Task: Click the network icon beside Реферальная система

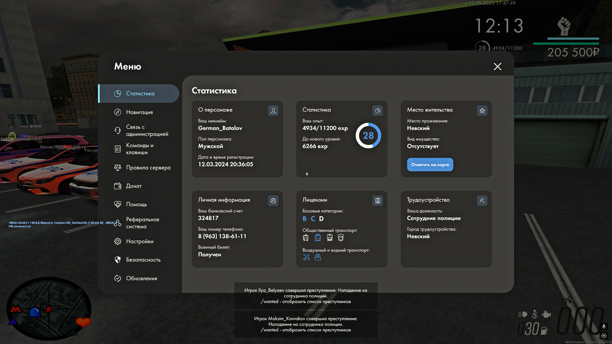Action: pyautogui.click(x=118, y=223)
